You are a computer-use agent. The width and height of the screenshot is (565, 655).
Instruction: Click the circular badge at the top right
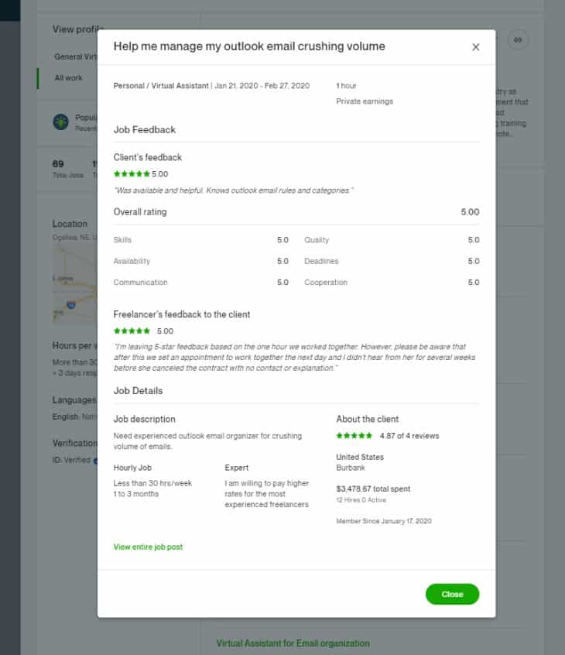click(x=517, y=39)
